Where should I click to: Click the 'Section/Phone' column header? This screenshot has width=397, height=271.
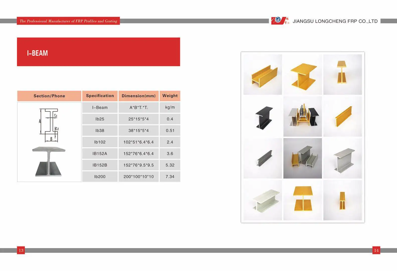[x=49, y=96]
